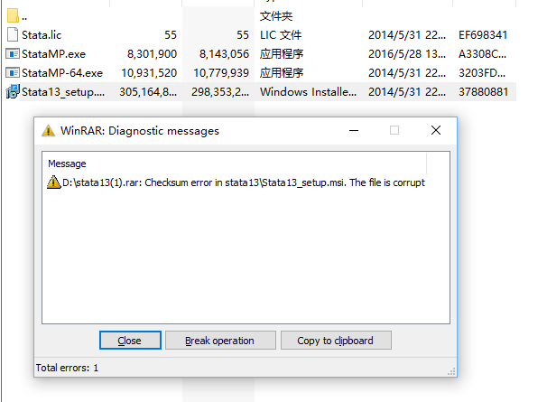Click the Break operation button
547x402 pixels.
[x=220, y=341]
